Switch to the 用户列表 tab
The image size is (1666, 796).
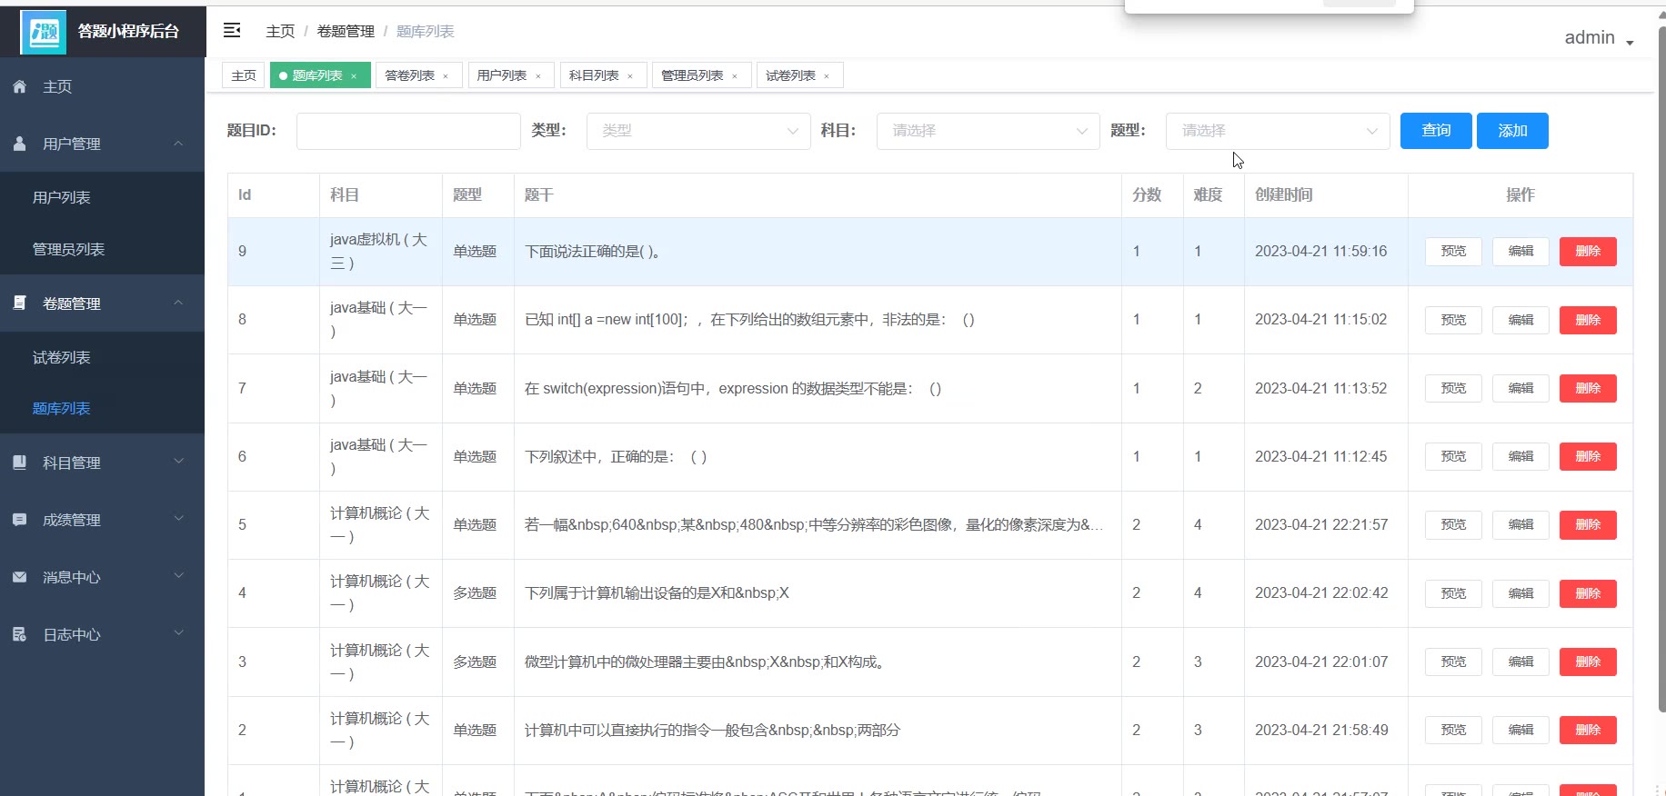502,75
